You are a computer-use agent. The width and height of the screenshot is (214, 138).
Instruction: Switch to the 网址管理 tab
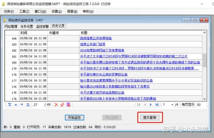pos(11,26)
